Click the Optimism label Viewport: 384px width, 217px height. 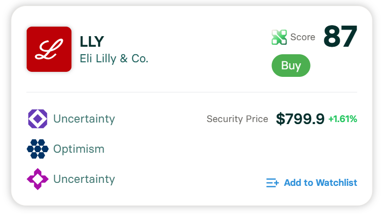coord(78,149)
